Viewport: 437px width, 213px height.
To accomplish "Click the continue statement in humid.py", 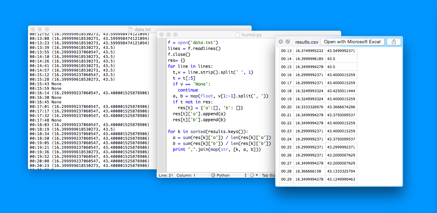I will pyautogui.click(x=188, y=90).
